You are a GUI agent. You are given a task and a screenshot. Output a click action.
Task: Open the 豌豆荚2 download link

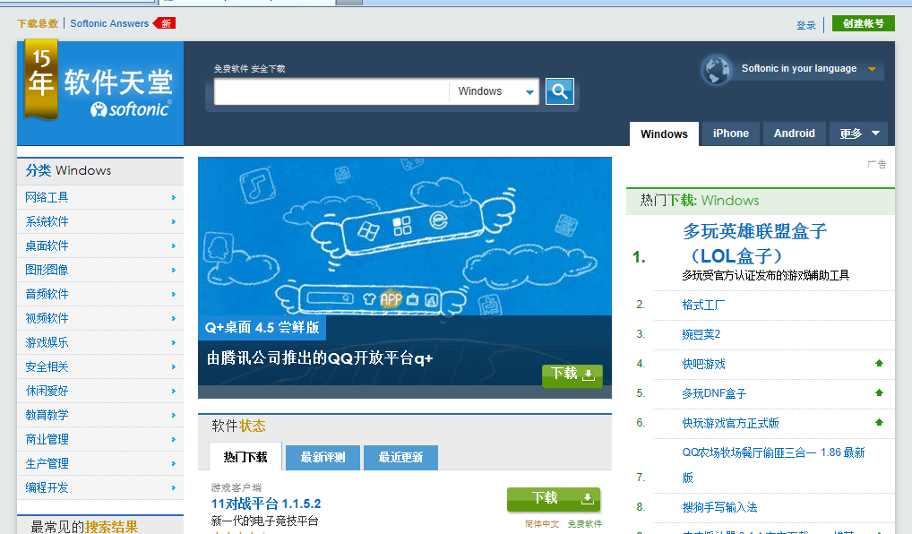(x=701, y=334)
